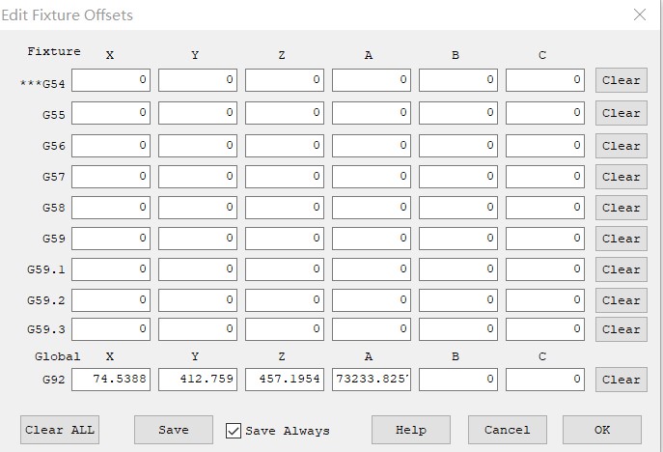This screenshot has width=663, height=452.
Task: Click the G92 X field showing 74.5388
Action: (x=111, y=380)
